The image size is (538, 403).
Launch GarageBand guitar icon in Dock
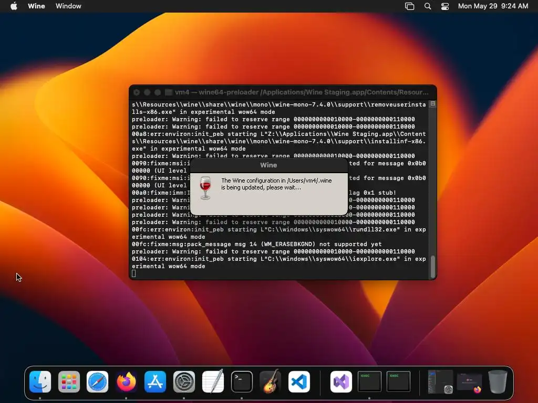tap(271, 381)
